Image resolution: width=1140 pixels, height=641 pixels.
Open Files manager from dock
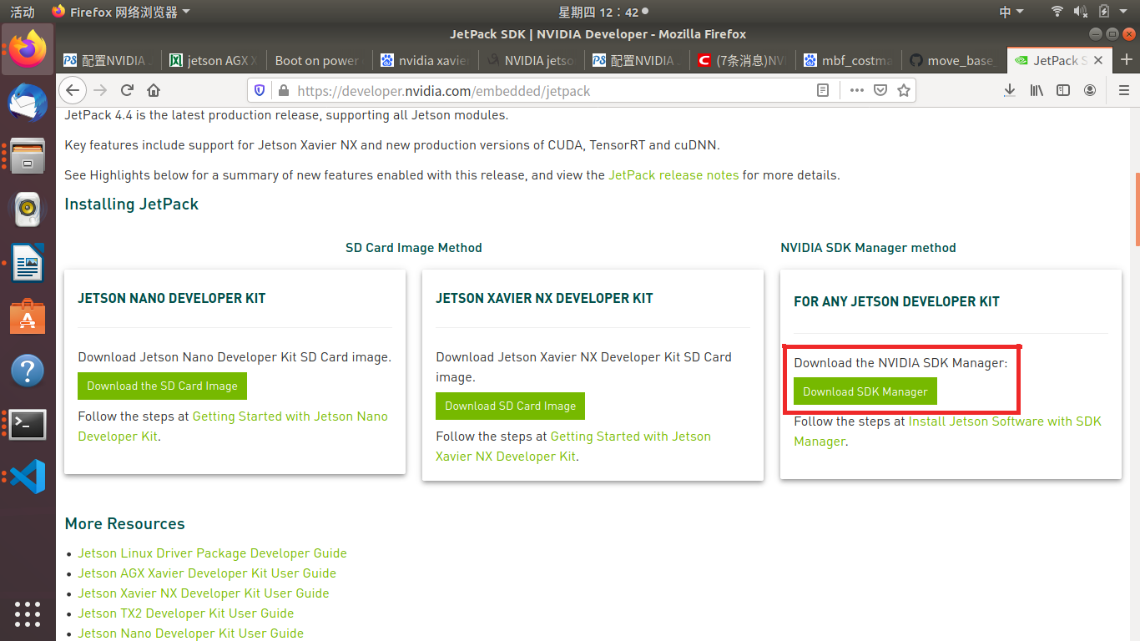28,155
